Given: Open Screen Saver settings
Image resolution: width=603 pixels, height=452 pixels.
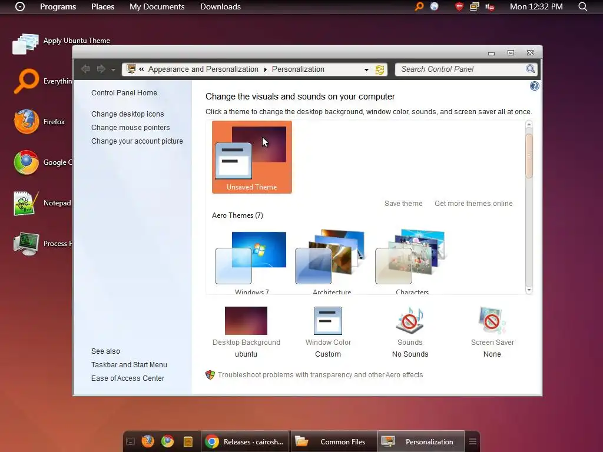Looking at the screenshot, I should pos(492,333).
